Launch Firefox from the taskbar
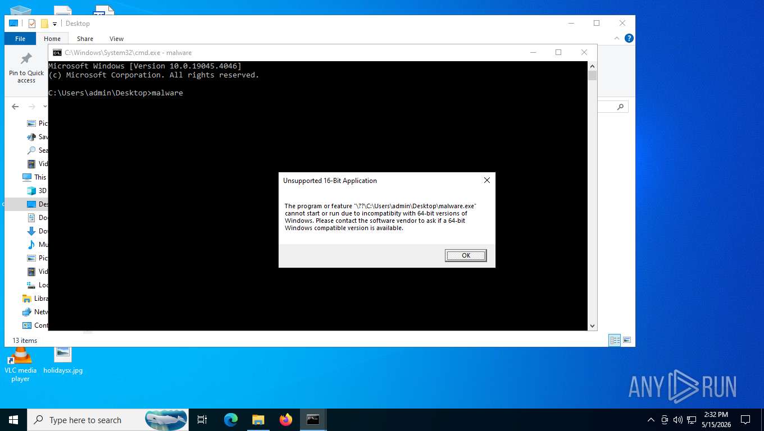Image resolution: width=764 pixels, height=431 pixels. point(285,420)
